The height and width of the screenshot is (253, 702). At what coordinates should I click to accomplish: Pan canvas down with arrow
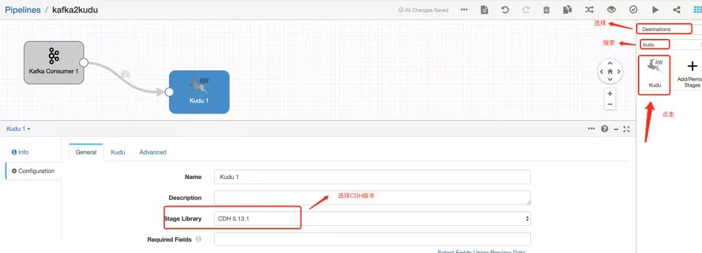pos(610,79)
